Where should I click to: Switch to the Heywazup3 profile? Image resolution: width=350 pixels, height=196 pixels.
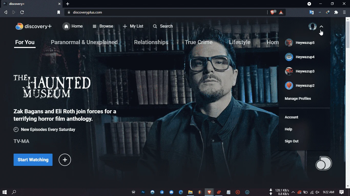(300, 71)
